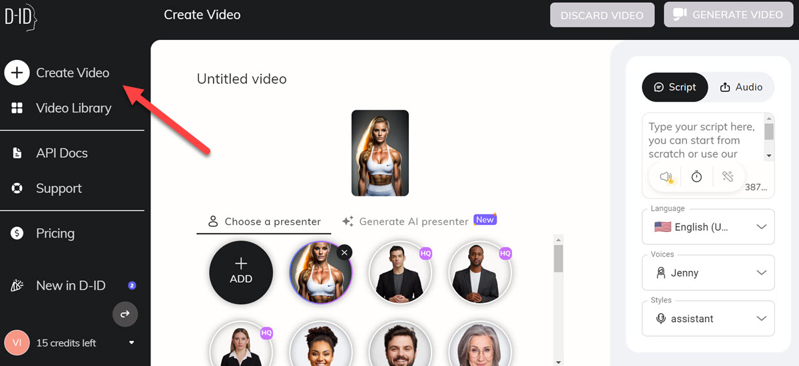Select the bearded smiling man presenter

400,344
